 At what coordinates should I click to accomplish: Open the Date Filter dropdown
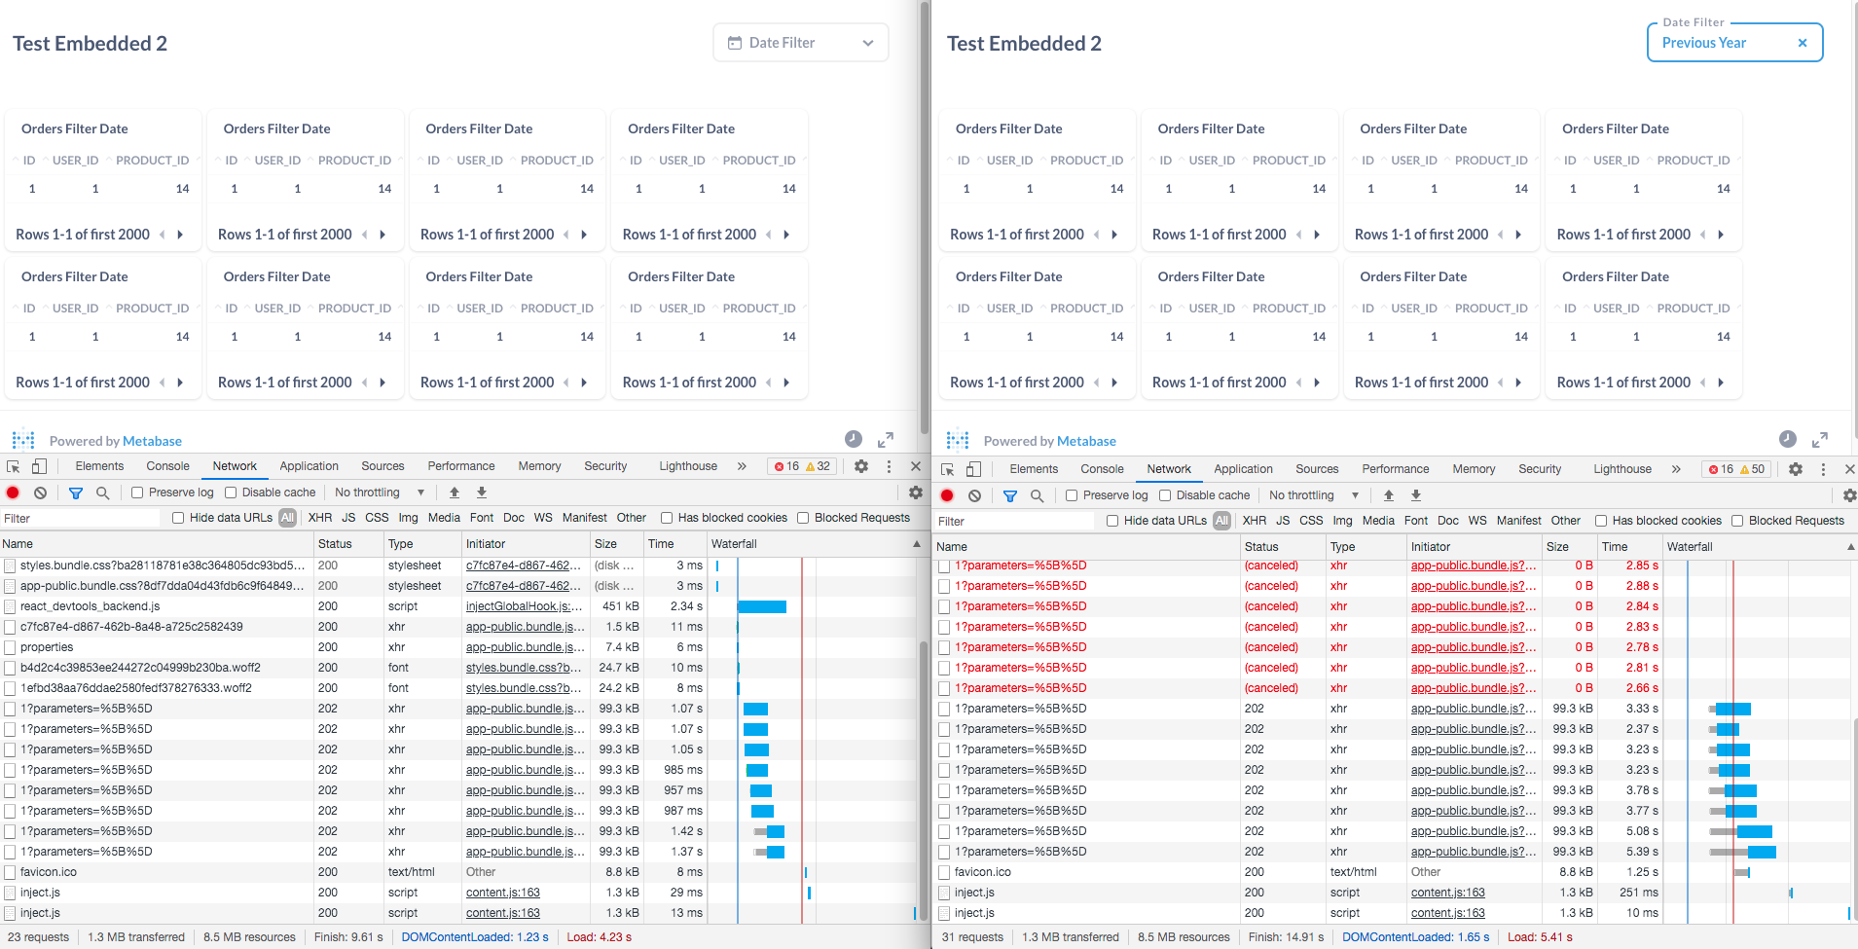[x=799, y=42]
